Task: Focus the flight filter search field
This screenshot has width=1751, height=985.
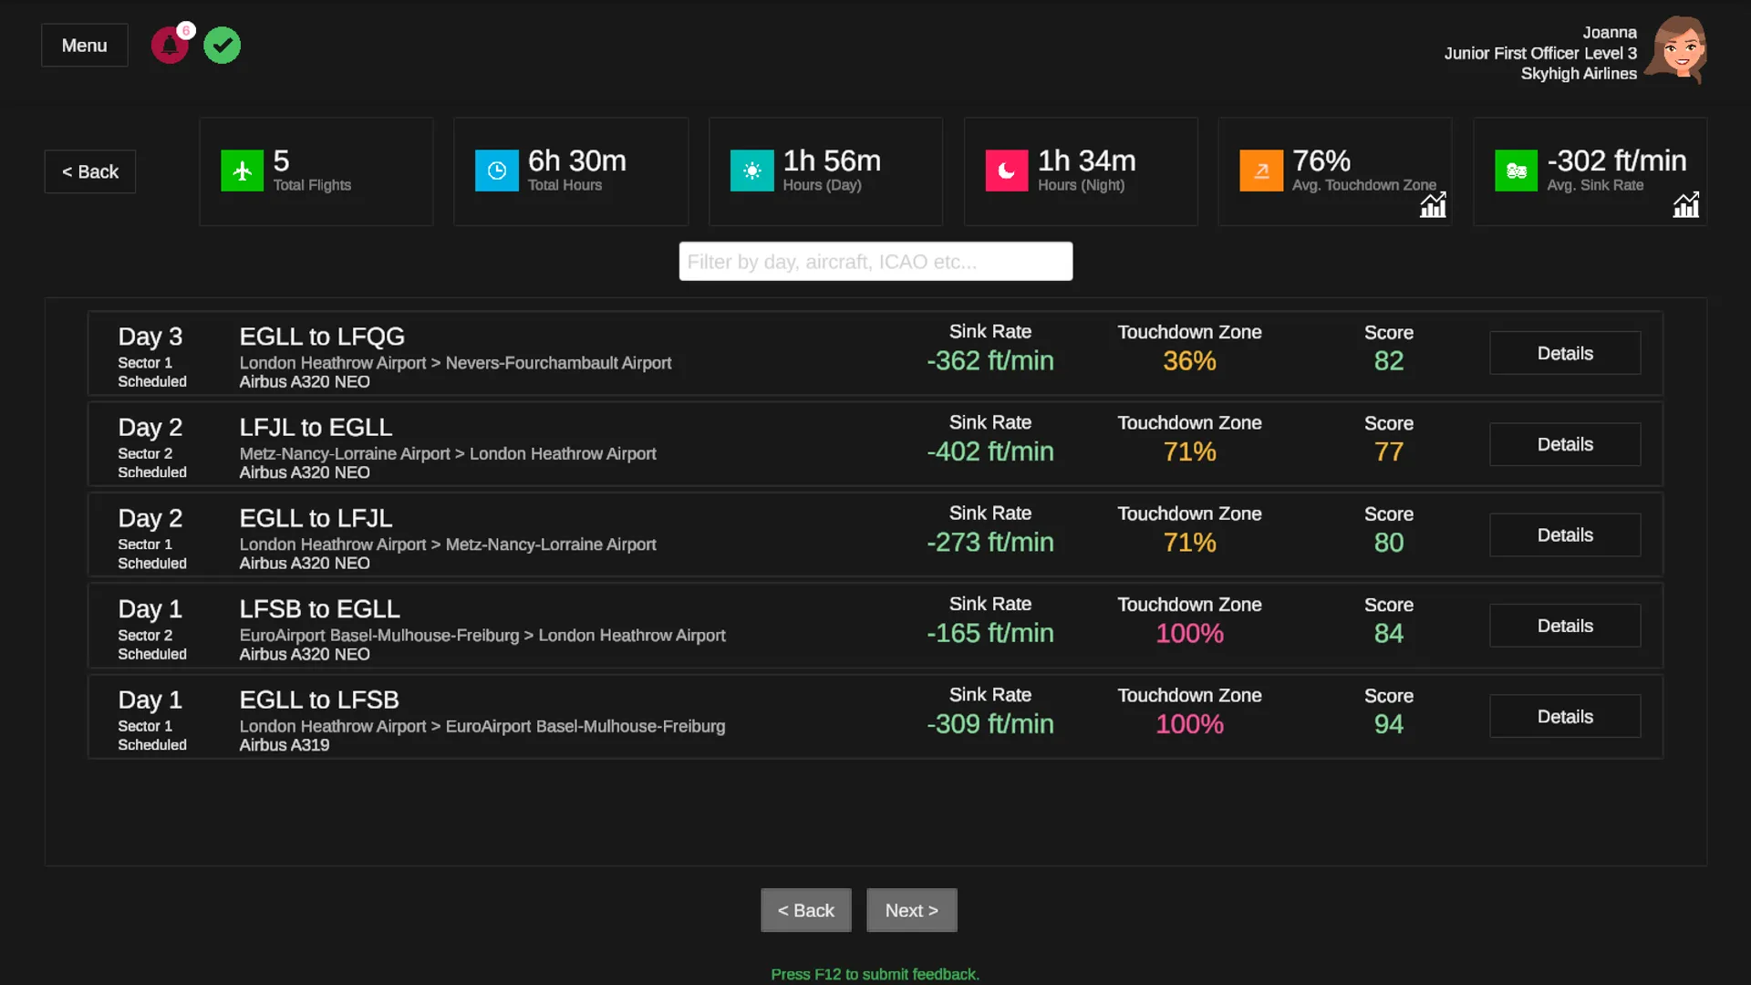Action: (x=875, y=262)
